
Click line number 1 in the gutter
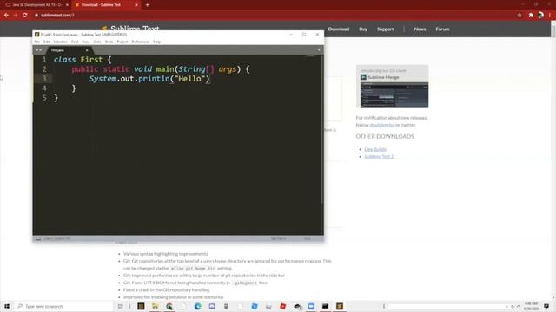(44, 60)
